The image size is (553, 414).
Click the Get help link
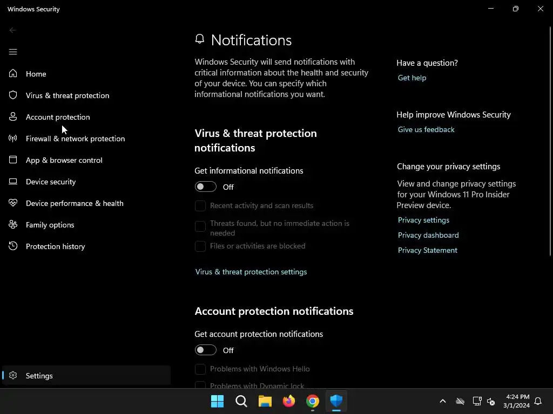(412, 78)
